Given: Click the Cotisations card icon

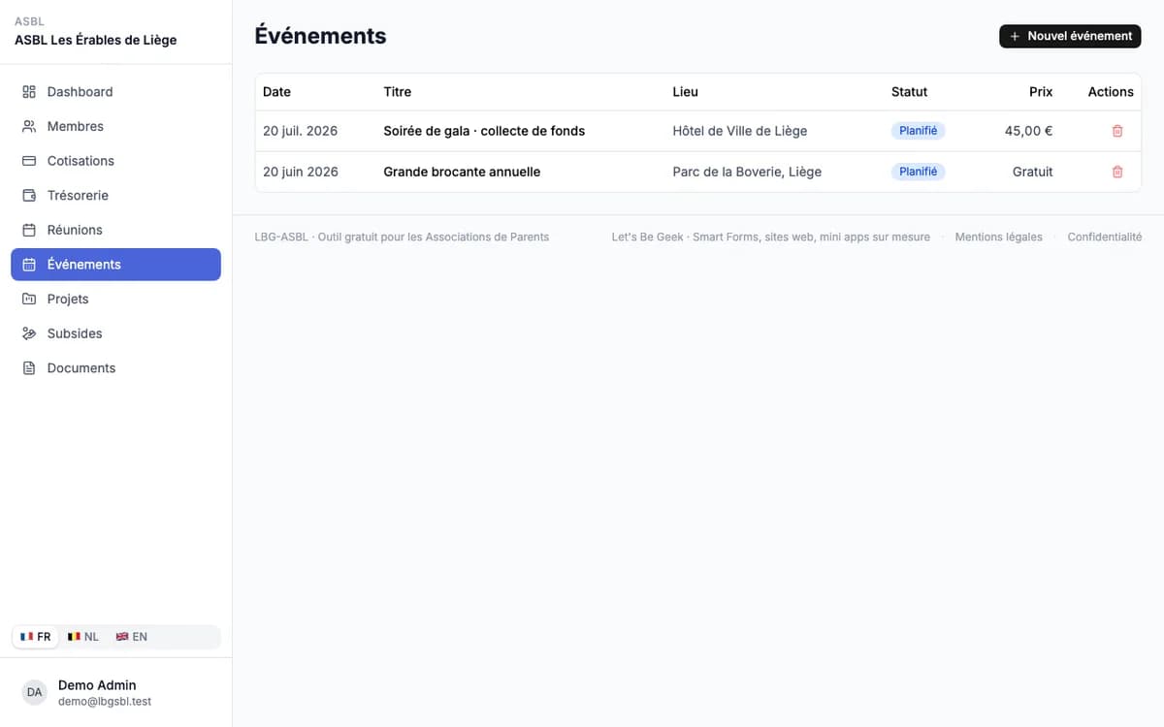Looking at the screenshot, I should (x=29, y=161).
